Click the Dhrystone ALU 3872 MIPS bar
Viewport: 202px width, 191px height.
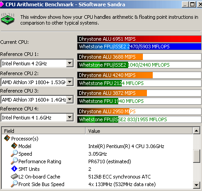tap(139, 93)
